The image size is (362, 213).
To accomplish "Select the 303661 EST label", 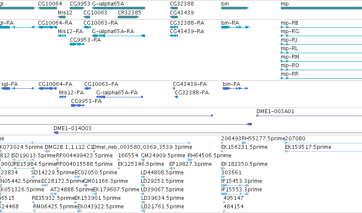I will tap(231, 173).
